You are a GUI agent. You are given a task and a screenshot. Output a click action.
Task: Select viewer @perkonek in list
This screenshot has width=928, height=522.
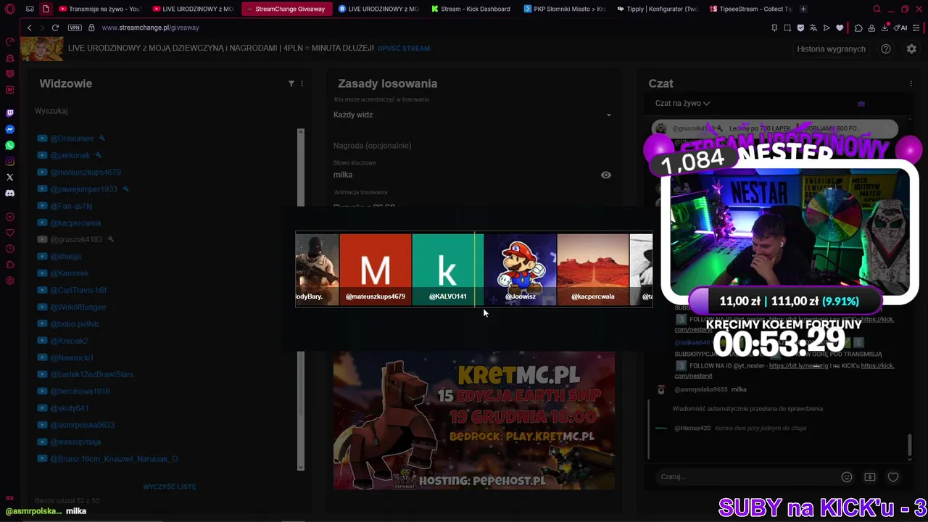click(x=70, y=155)
